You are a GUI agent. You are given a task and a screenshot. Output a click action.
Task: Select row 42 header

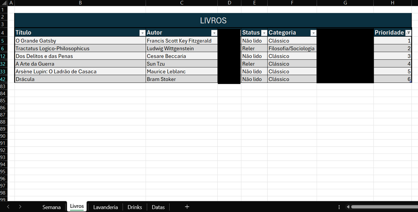pyautogui.click(x=3, y=79)
